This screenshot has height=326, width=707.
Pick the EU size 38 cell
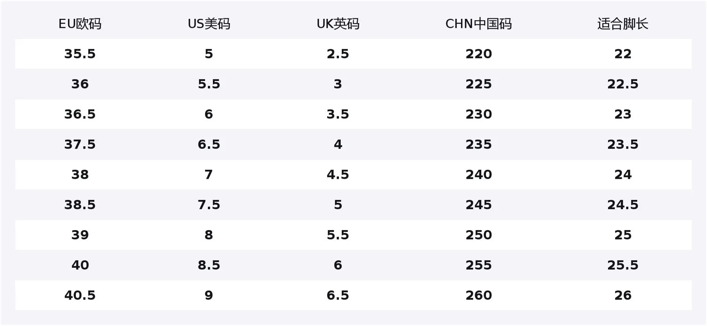pyautogui.click(x=80, y=175)
